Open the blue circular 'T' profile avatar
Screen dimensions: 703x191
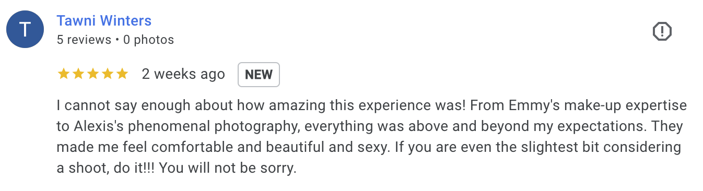pos(25,30)
